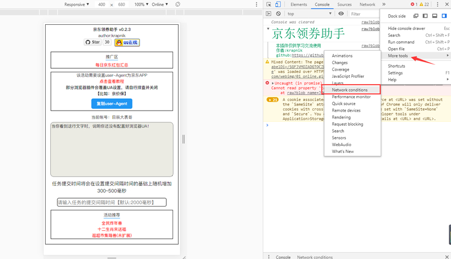Toggle the device toolbar icon
Screen dimensions: 451x259
tap(277, 5)
